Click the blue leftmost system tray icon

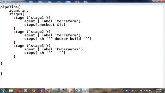click(x=127, y=91)
